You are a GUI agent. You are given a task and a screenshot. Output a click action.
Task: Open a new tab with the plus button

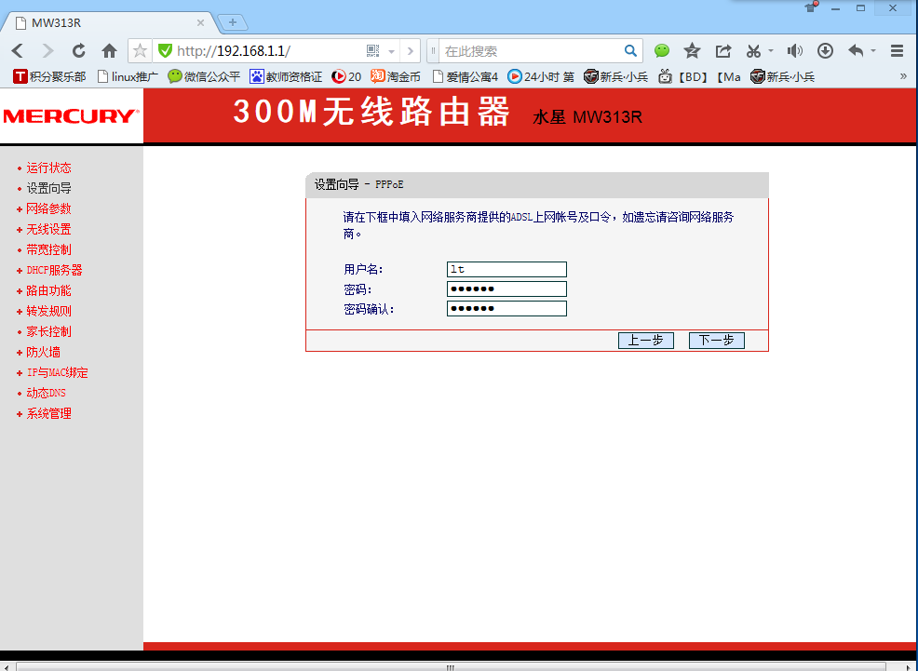coord(233,22)
